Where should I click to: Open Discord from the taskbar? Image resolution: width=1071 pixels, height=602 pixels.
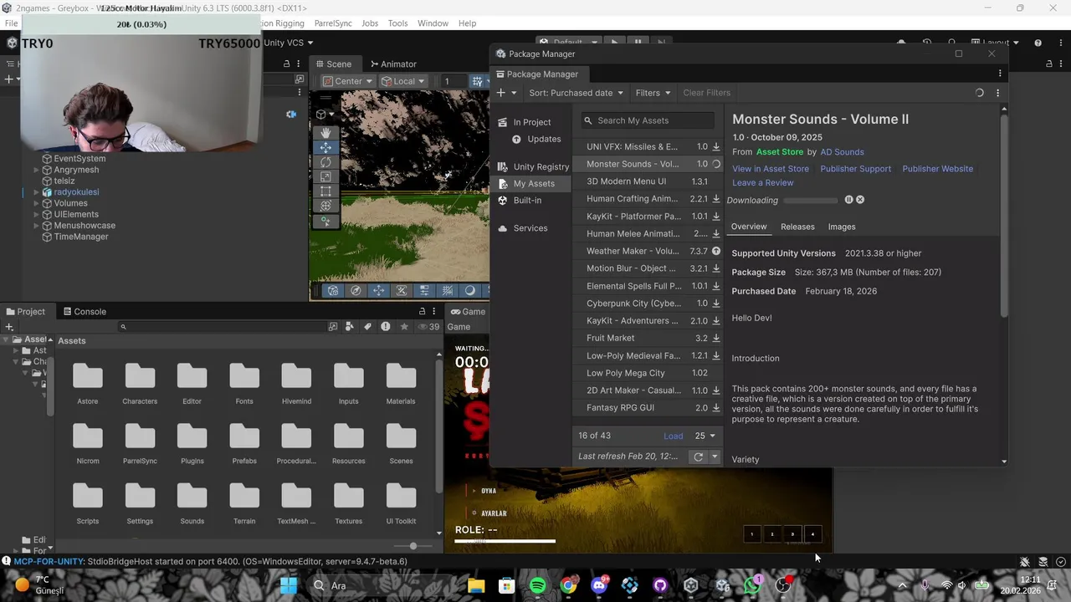[599, 585]
